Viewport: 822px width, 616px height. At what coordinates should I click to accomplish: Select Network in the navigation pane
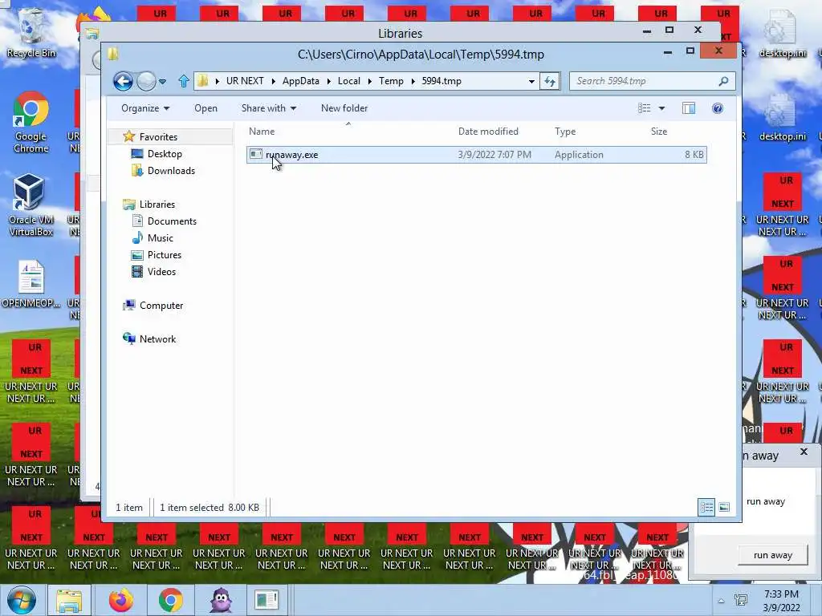pyautogui.click(x=157, y=339)
